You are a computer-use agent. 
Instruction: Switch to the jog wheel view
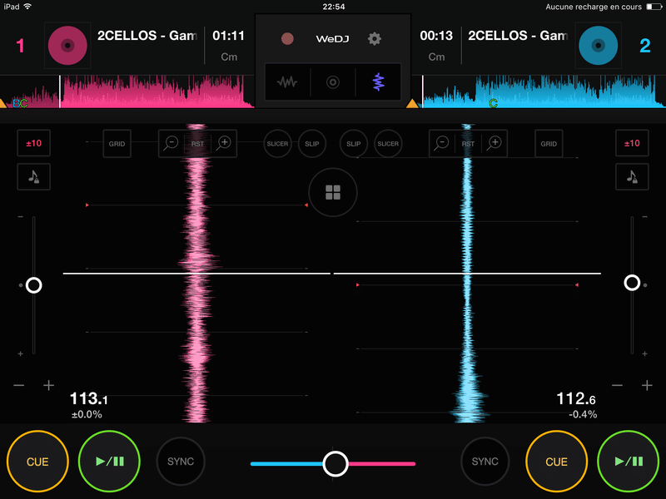pos(332,82)
